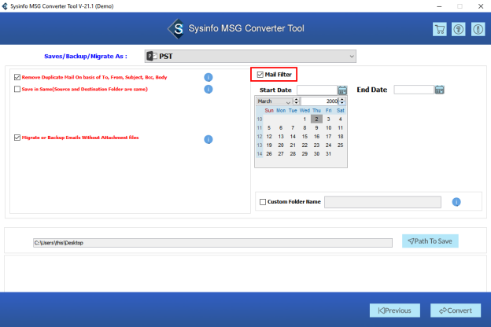Click the Convert button
The width and height of the screenshot is (491, 327).
[456, 310]
